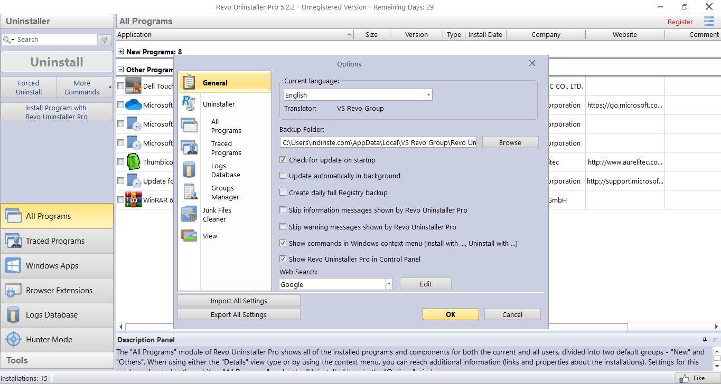Click the Traced Programs sidebar icon
The width and height of the screenshot is (721, 384).
click(13, 241)
